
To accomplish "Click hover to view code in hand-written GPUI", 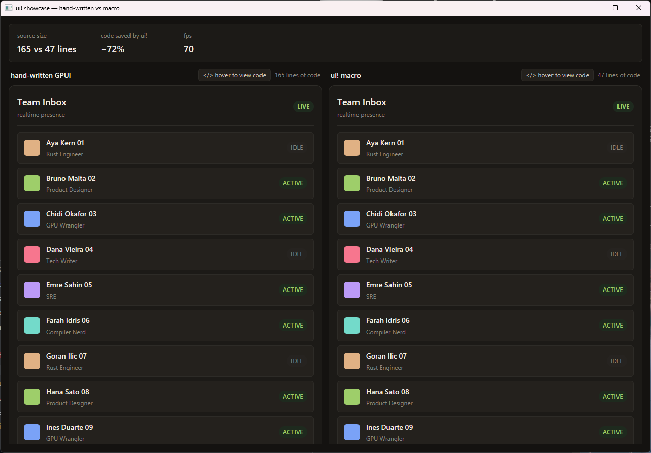I will click(234, 75).
